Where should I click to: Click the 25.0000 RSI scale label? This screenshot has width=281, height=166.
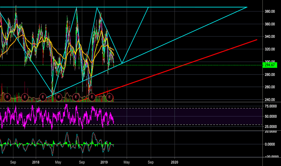click(271, 126)
